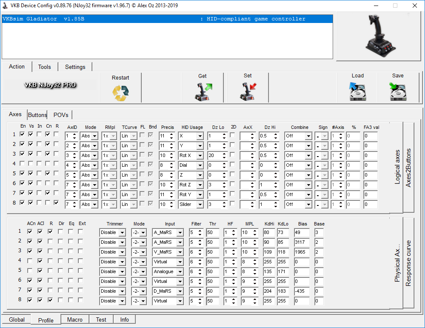The height and width of the screenshot is (328, 425).
Task: Click the Load disk icon
Action: (x=357, y=91)
